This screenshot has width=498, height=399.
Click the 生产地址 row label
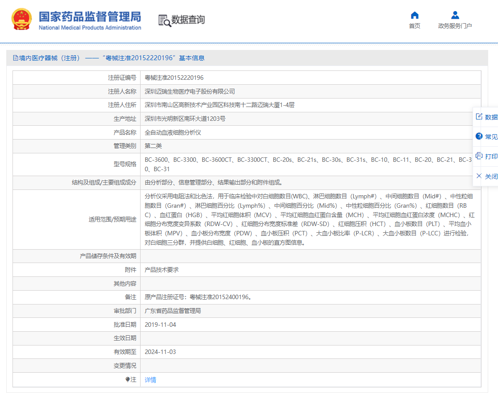pos(125,119)
